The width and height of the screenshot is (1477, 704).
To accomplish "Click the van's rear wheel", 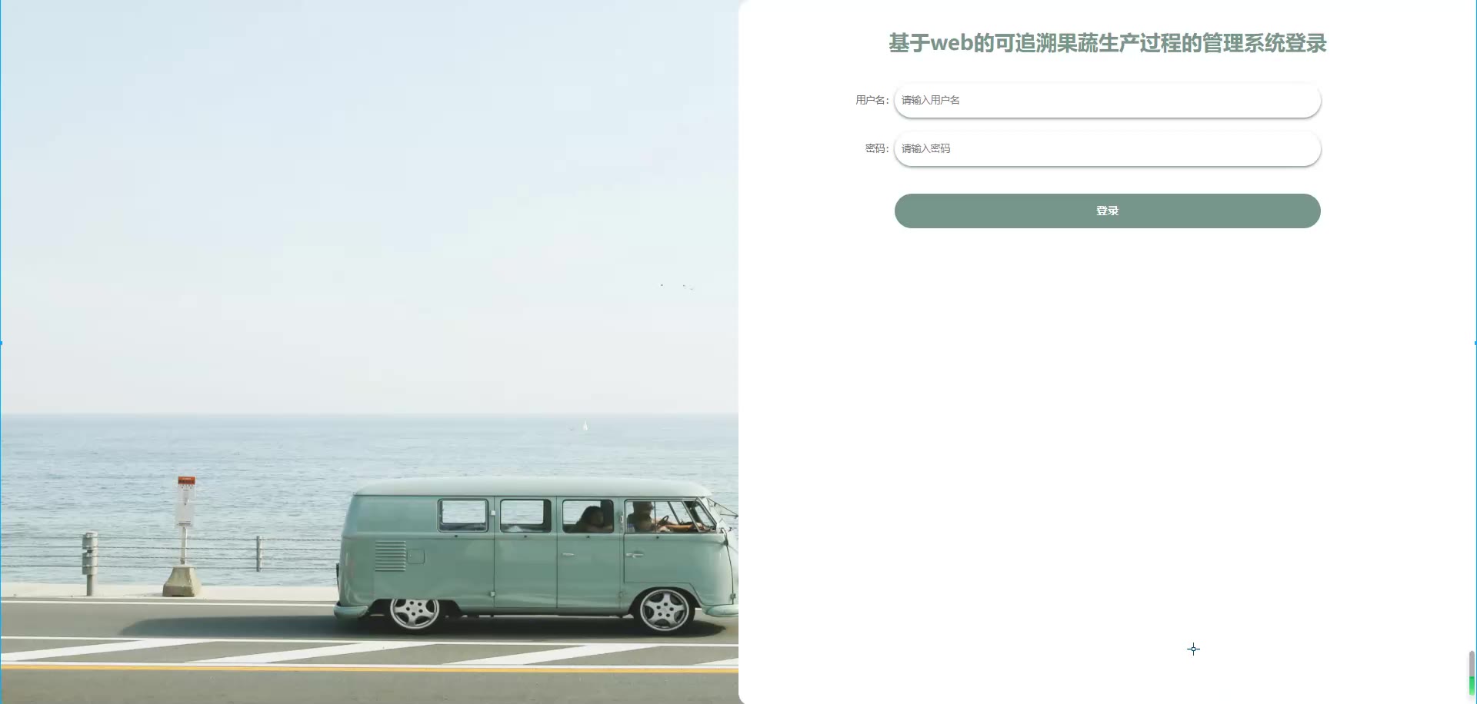I will (415, 612).
